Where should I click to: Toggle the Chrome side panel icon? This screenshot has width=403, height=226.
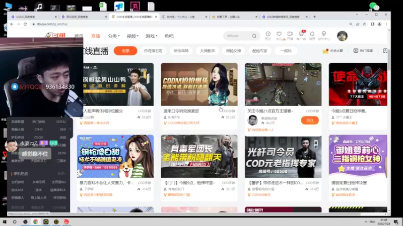373,24
